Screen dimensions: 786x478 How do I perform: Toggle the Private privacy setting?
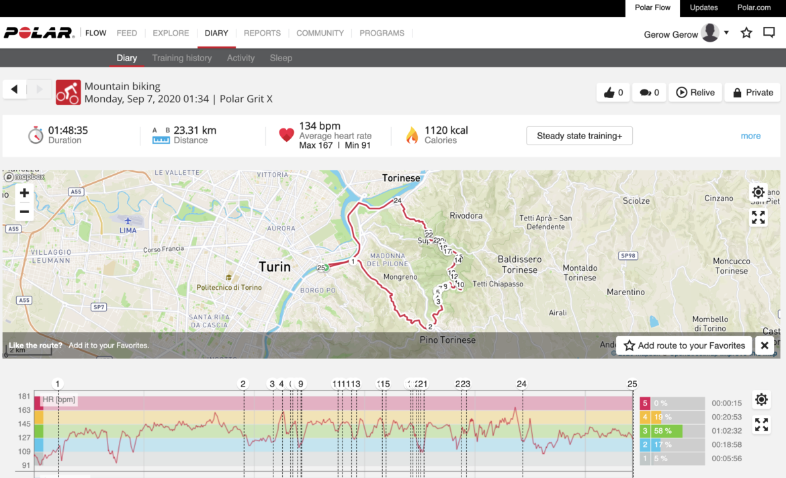click(752, 93)
